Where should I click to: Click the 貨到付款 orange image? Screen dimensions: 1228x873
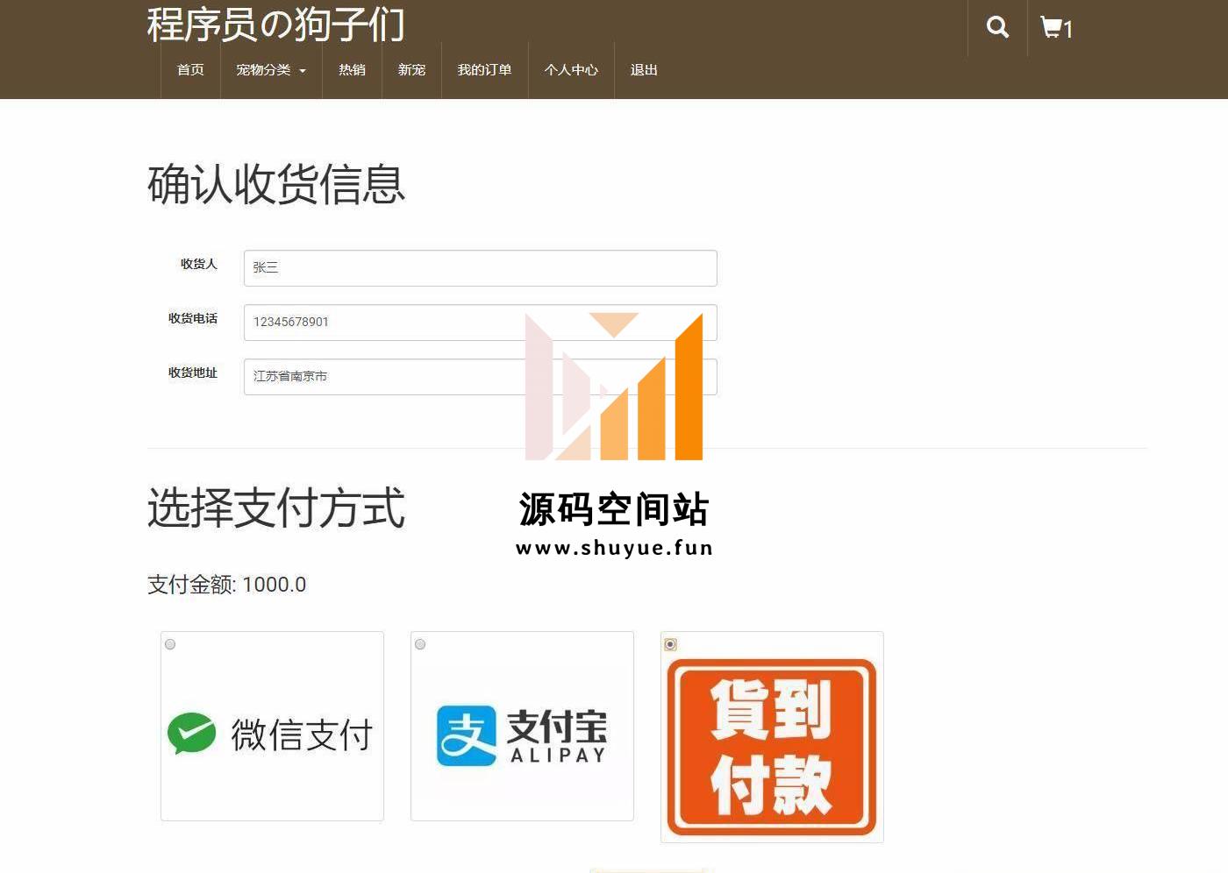point(772,747)
